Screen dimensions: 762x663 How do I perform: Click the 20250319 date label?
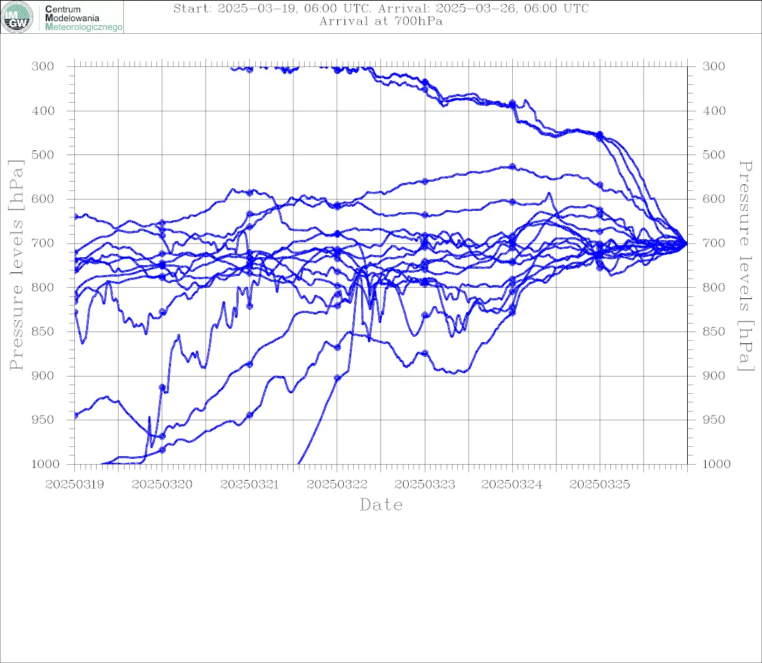74,485
